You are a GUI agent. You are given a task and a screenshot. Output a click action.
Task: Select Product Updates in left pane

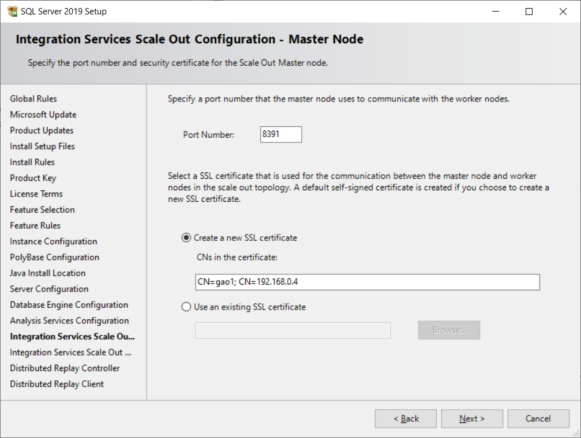tap(41, 130)
